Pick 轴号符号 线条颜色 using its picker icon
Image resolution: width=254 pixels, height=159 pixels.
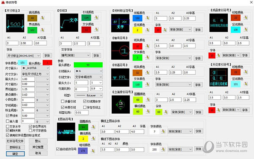pos(147,46)
